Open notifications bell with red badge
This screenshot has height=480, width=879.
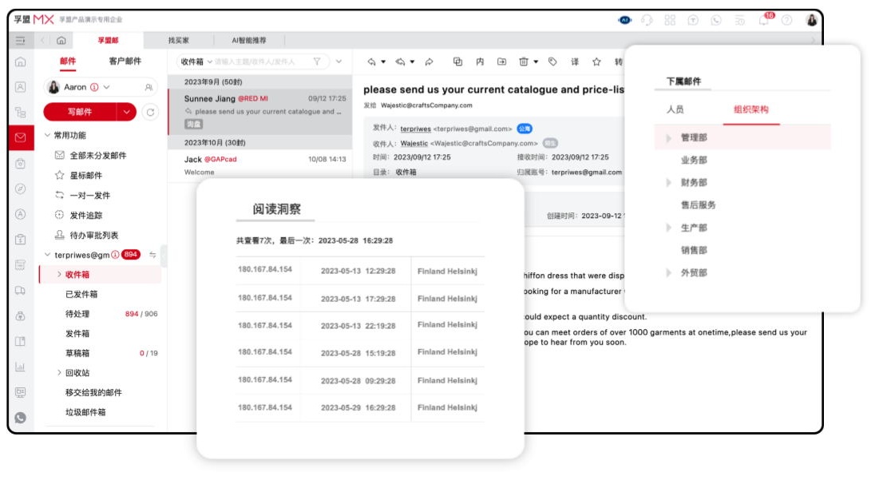764,20
